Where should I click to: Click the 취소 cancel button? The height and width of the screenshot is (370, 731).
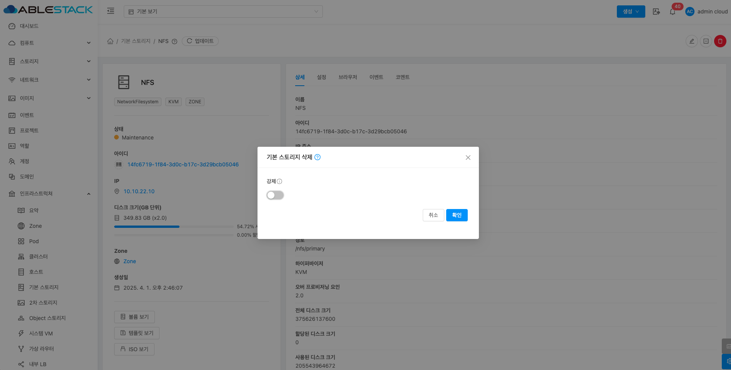coord(433,215)
